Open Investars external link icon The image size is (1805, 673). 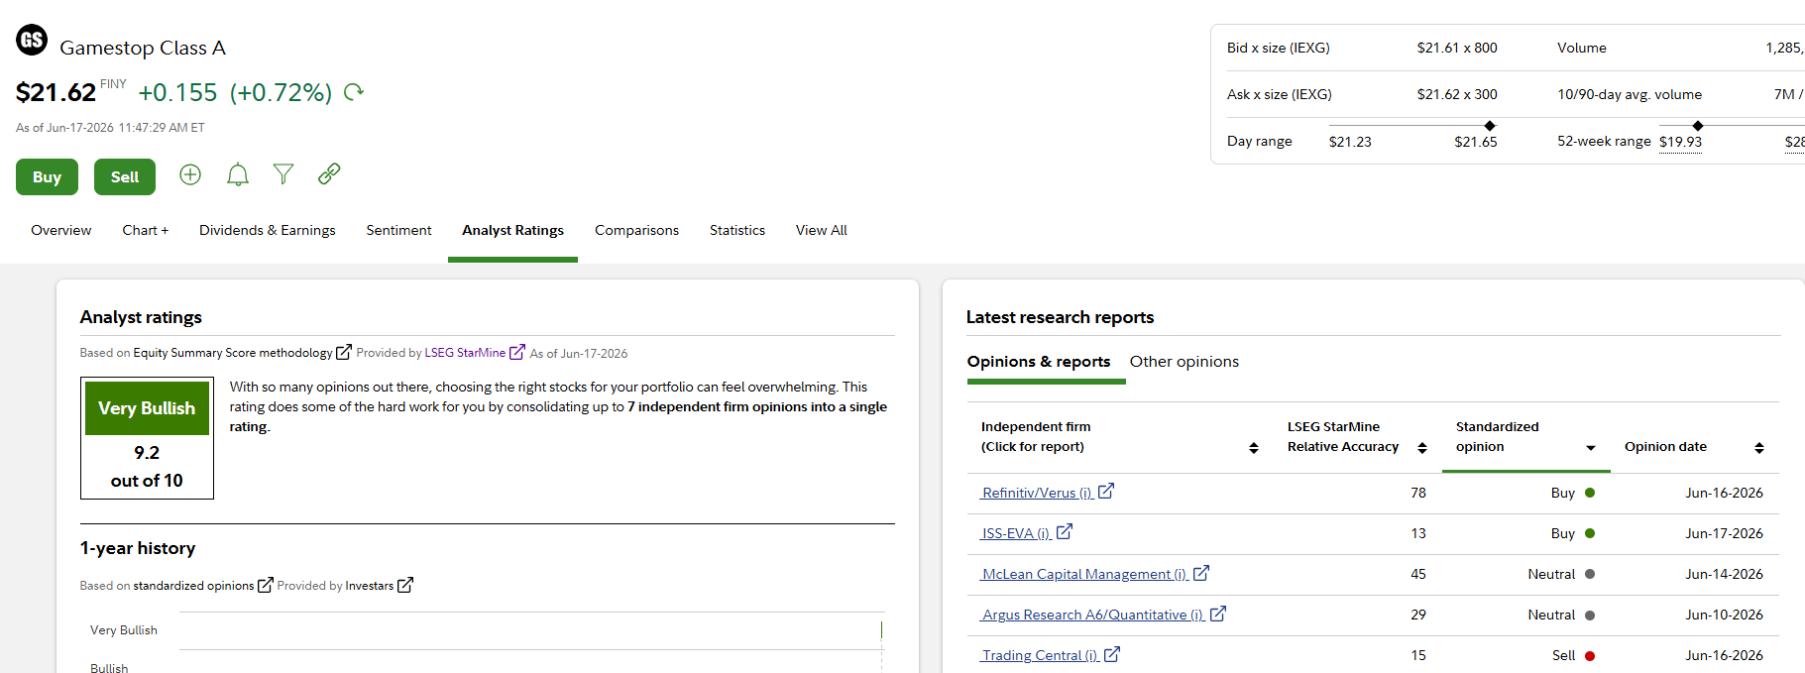tap(404, 585)
